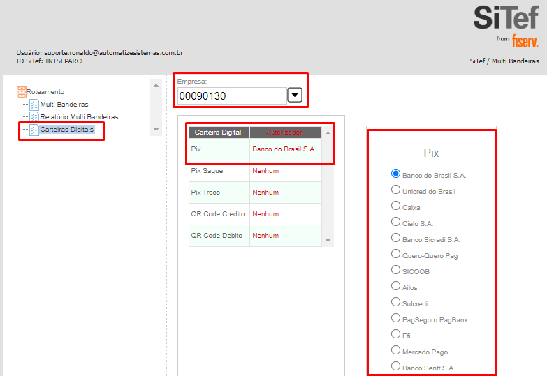Click Banco do Brasil S.A. authorizer cell
Screen dimensions: 547x376
click(x=286, y=149)
